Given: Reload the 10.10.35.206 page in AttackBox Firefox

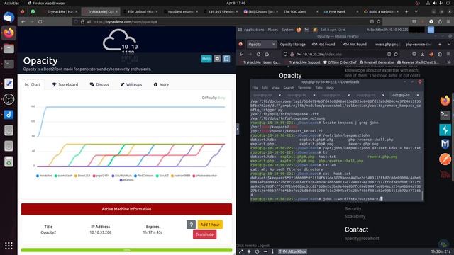Looking at the screenshot, I should pos(258,54).
